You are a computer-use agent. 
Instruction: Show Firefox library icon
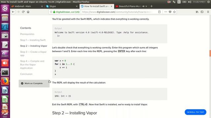point(197,12)
